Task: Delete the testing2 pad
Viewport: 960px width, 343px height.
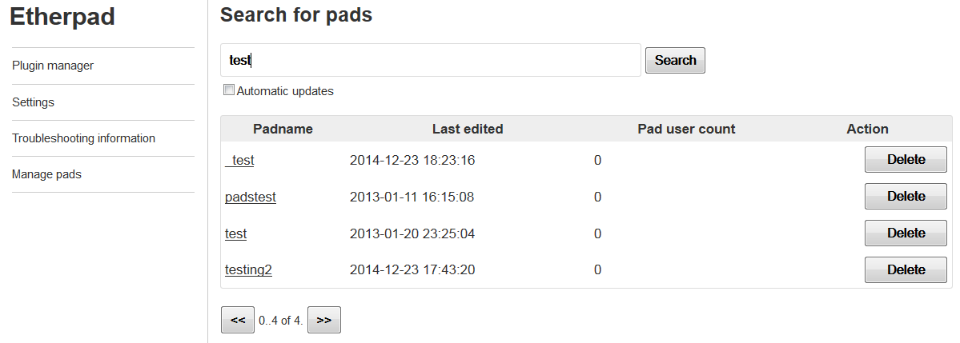Action: 906,270
